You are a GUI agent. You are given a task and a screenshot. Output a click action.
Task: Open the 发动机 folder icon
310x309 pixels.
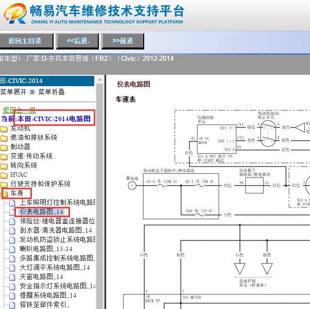click(x=4, y=129)
